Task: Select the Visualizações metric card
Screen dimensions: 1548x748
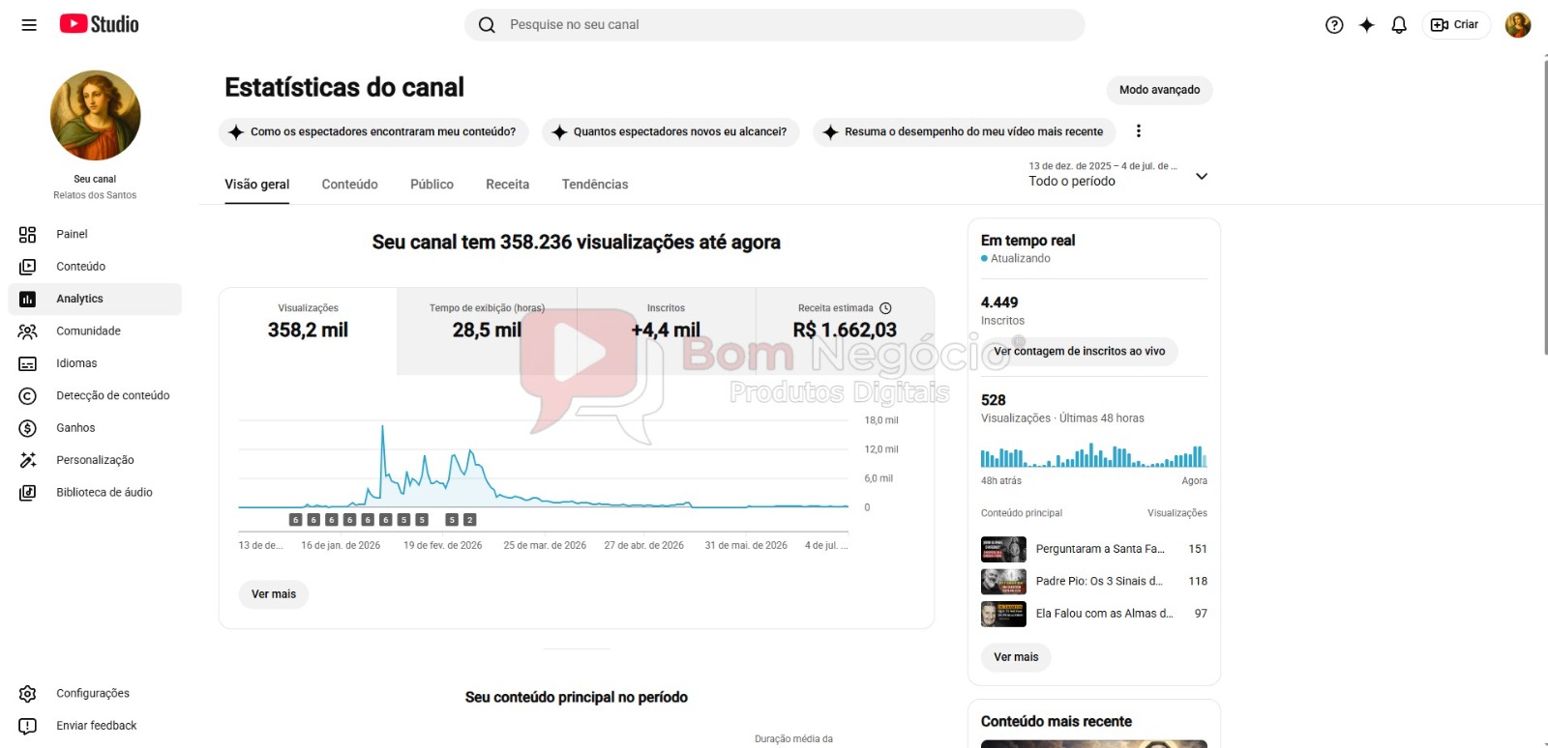Action: [309, 331]
